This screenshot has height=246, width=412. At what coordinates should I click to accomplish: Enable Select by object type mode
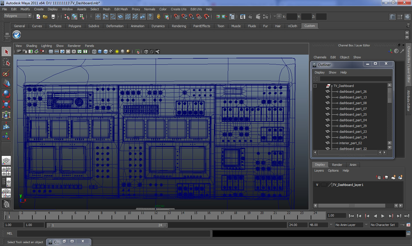point(74,17)
